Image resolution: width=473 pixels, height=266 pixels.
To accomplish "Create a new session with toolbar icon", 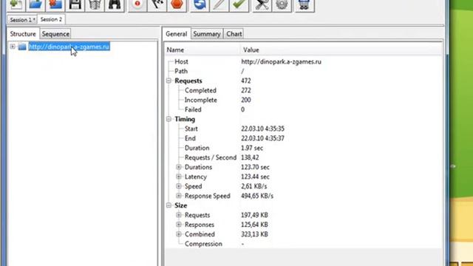I will click(x=16, y=4).
